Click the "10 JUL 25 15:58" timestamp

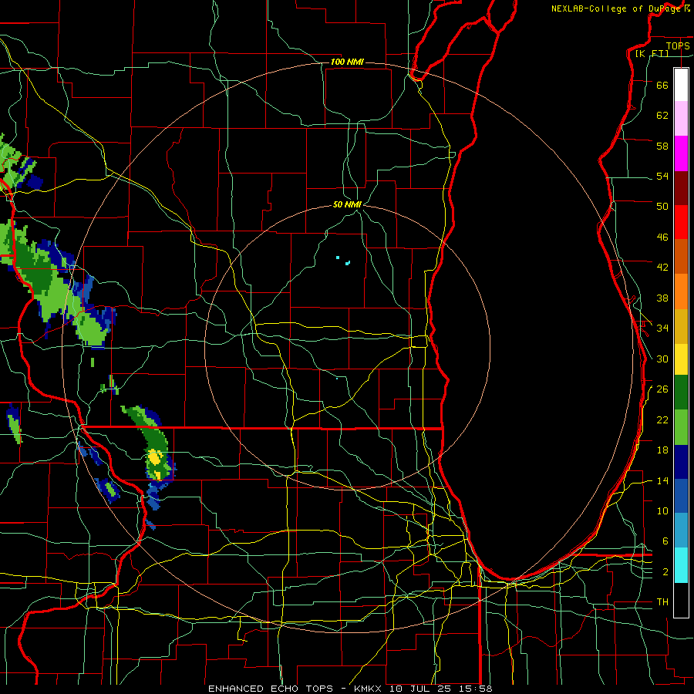point(441,689)
